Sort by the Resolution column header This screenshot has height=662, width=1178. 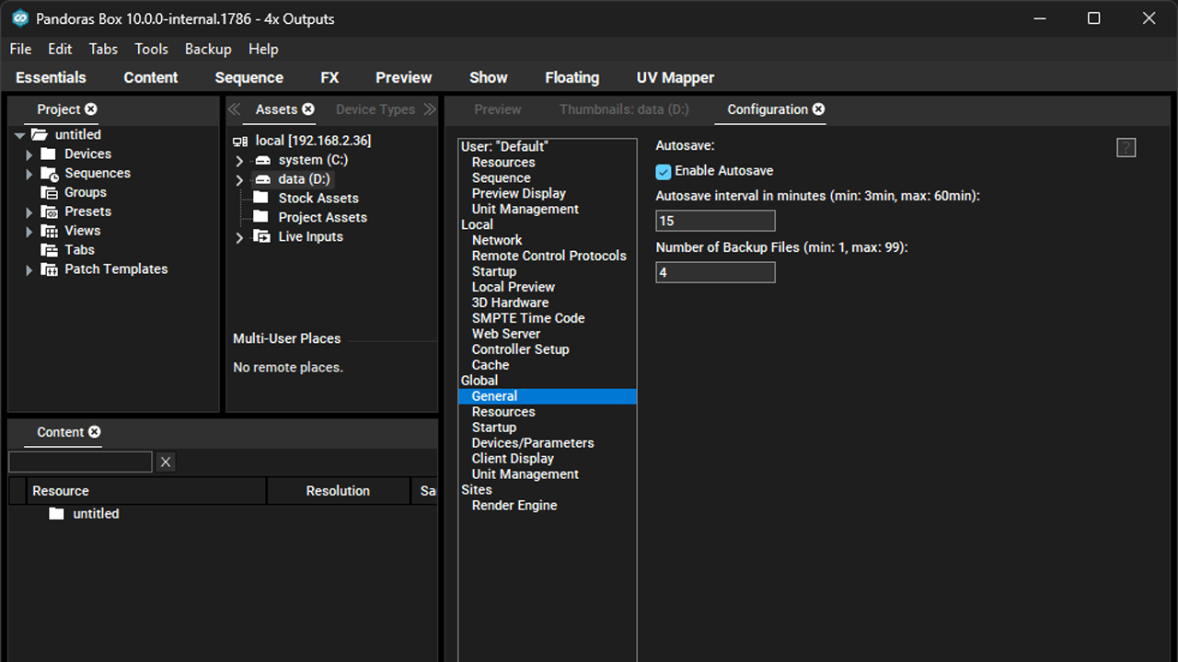(x=338, y=491)
